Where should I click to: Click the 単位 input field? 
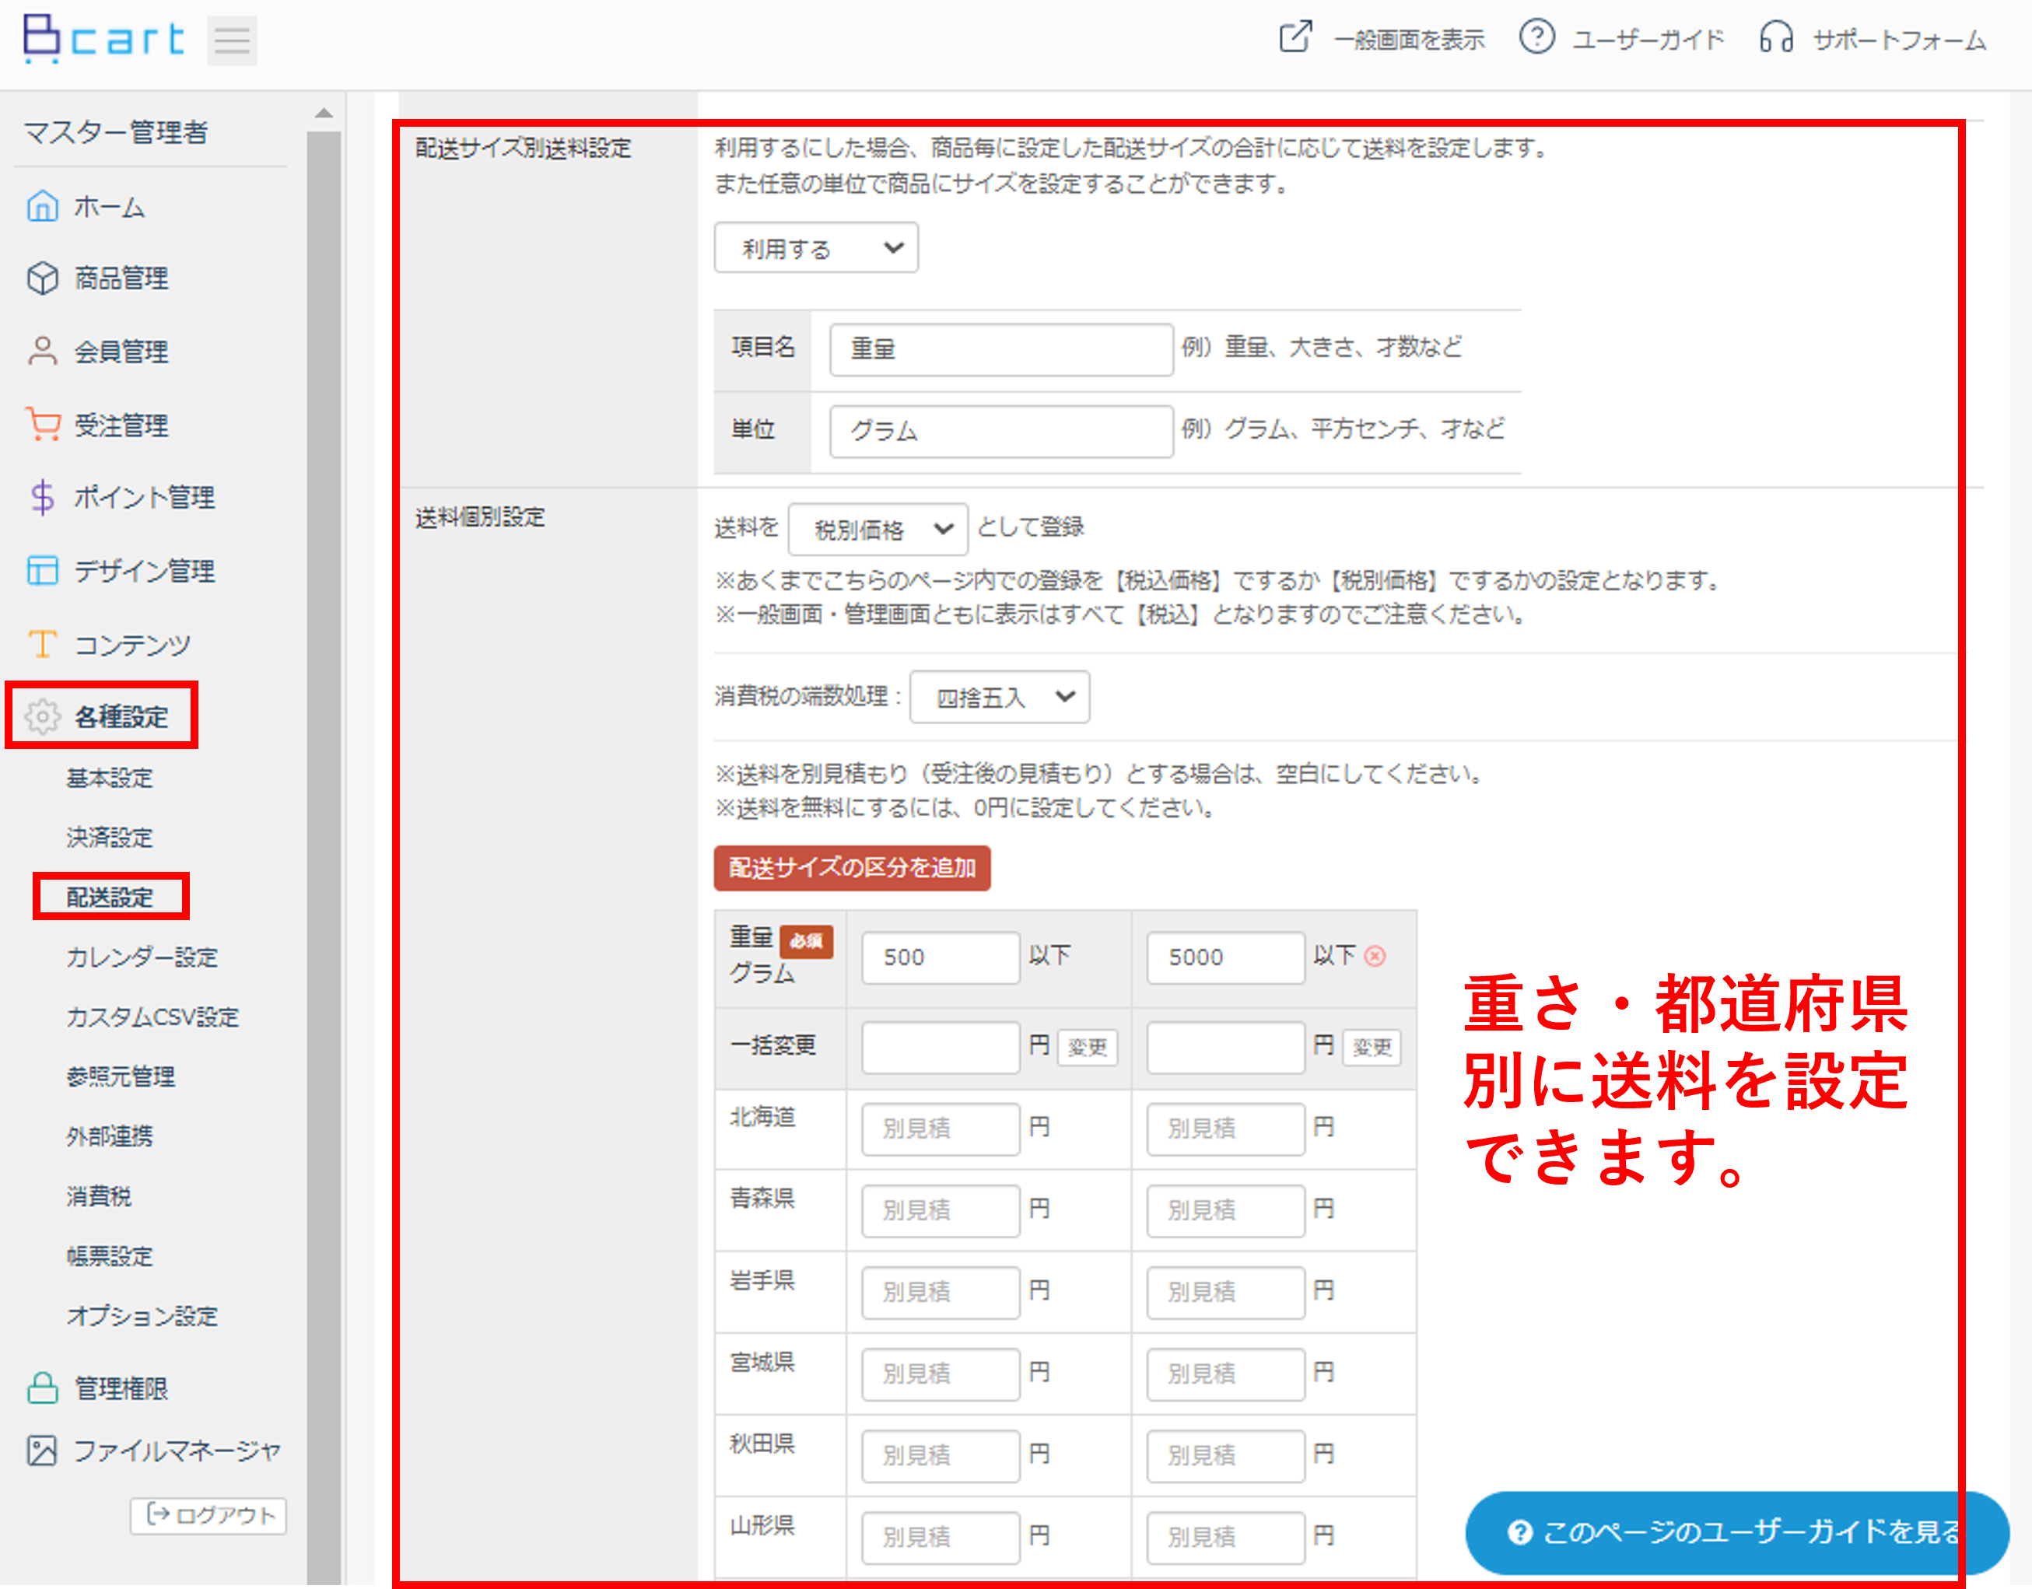coord(1000,431)
